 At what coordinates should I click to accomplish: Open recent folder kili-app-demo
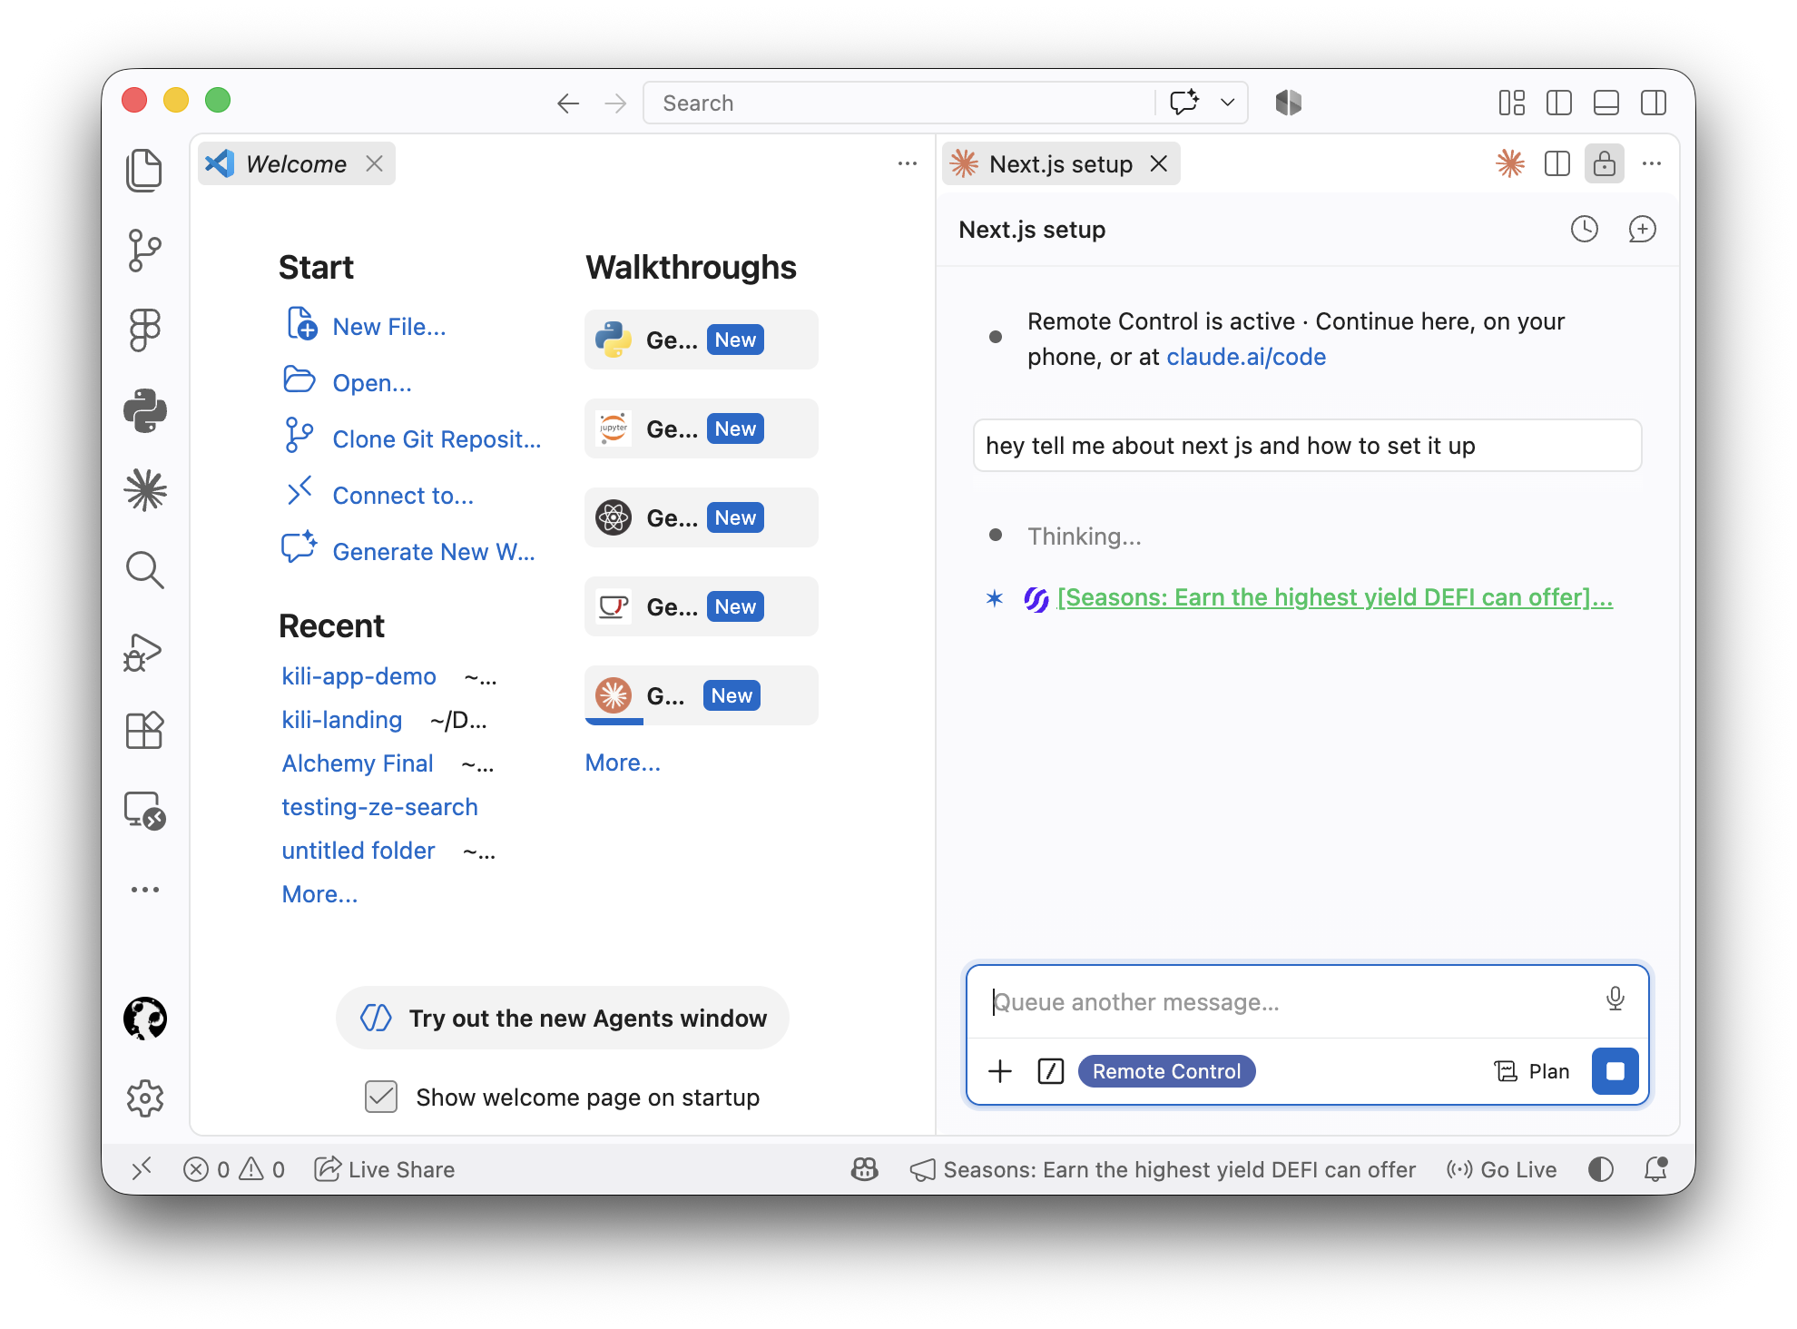(x=359, y=676)
